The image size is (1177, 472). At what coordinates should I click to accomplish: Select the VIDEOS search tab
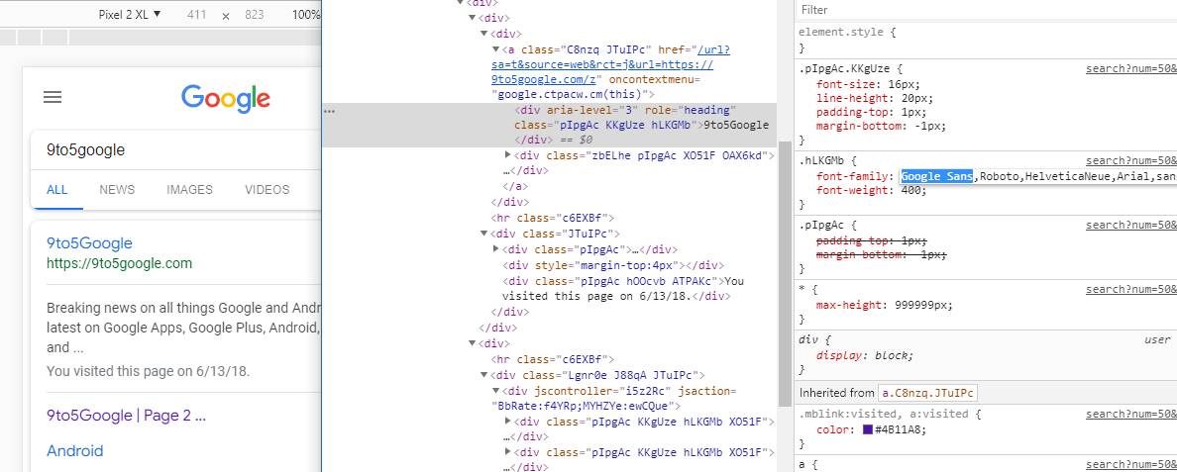coord(267,190)
